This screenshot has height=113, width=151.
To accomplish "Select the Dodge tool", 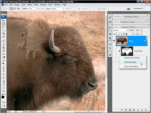I will click(4, 64).
